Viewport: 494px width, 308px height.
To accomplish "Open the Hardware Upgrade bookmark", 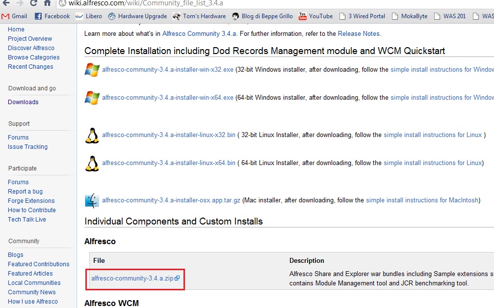I will coord(137,16).
